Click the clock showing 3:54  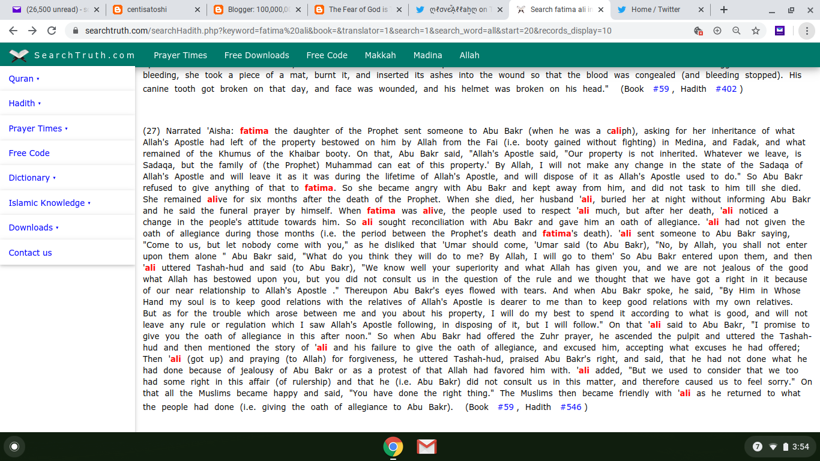801,447
